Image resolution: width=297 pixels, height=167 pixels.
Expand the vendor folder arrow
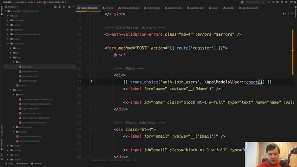(8, 160)
